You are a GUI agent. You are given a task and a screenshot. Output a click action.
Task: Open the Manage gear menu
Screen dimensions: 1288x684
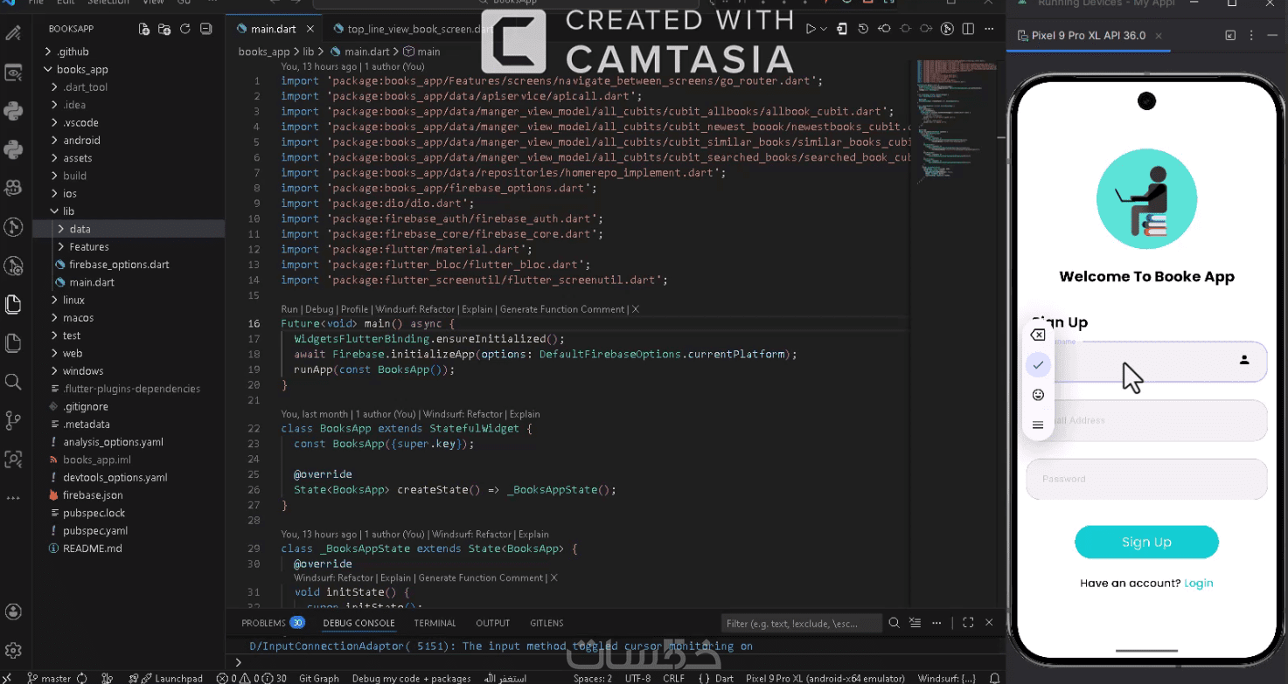click(13, 651)
